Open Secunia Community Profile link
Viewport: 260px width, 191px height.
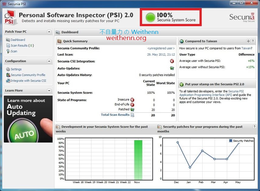click(28, 75)
